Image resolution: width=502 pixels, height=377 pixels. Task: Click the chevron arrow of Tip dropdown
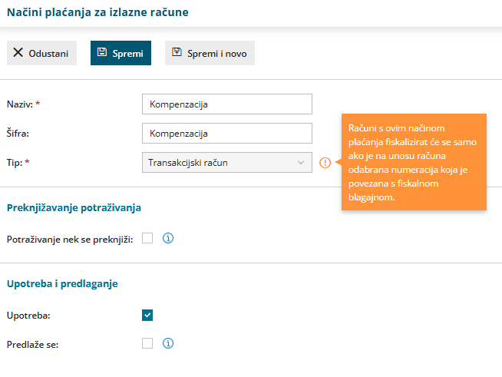coord(301,163)
